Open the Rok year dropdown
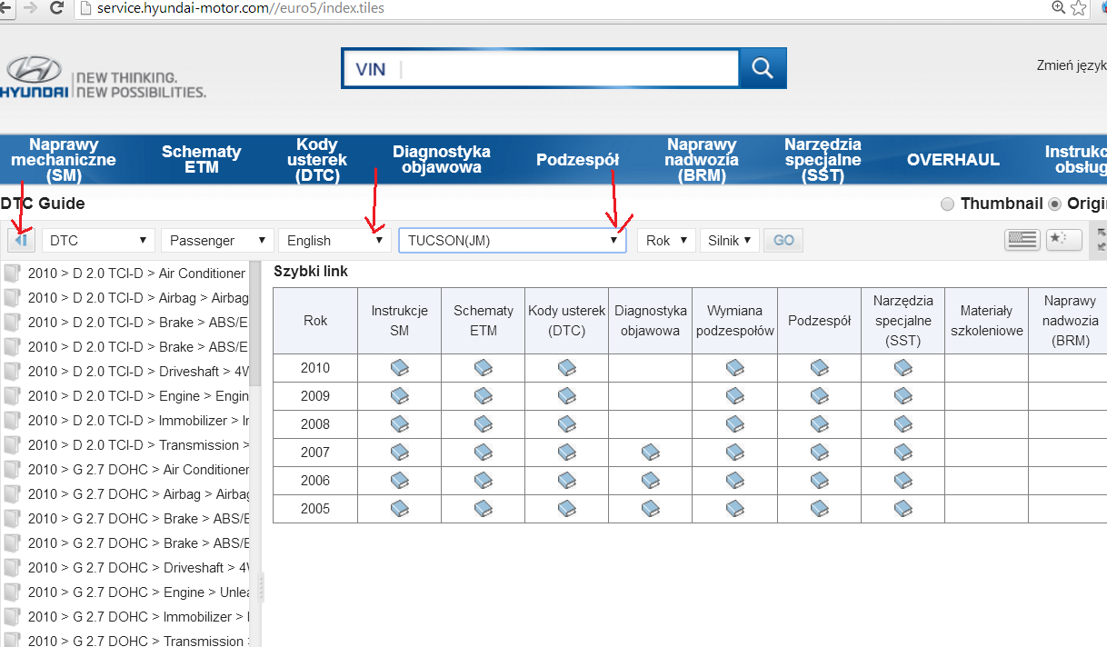The image size is (1107, 647). (x=667, y=240)
